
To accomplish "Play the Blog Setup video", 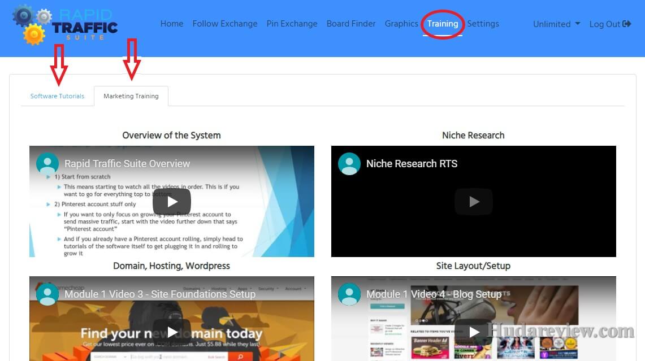I will 474,332.
